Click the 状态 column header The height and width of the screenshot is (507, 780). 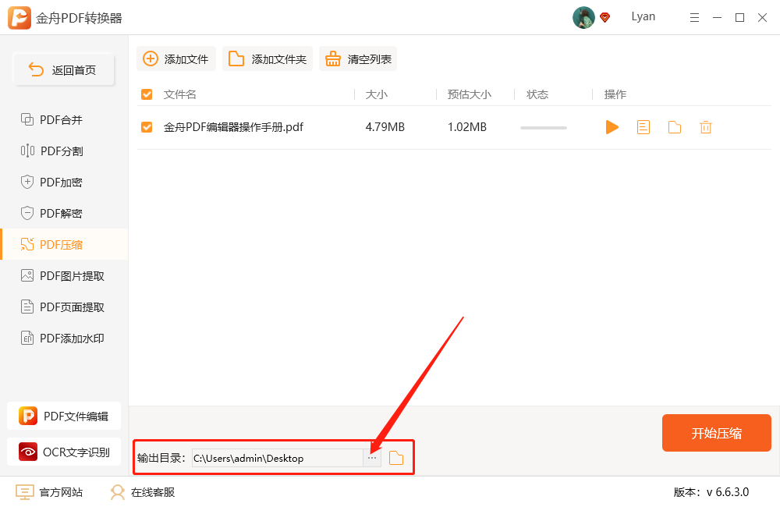tap(537, 94)
